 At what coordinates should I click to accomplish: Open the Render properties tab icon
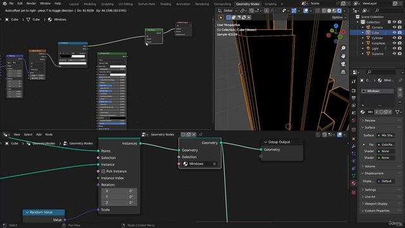(354, 91)
